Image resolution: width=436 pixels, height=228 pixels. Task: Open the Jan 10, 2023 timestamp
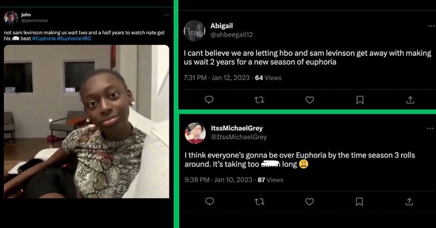(229, 180)
